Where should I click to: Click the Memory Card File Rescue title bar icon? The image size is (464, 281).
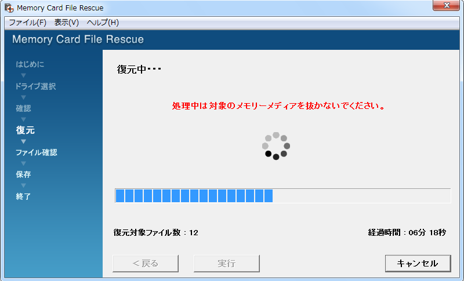pyautogui.click(x=9, y=8)
